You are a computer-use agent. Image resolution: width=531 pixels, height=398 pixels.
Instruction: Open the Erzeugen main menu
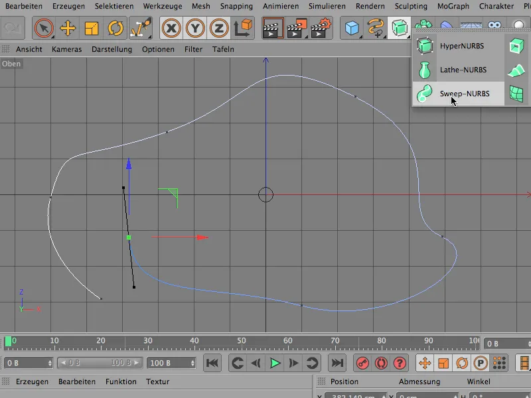(68, 6)
